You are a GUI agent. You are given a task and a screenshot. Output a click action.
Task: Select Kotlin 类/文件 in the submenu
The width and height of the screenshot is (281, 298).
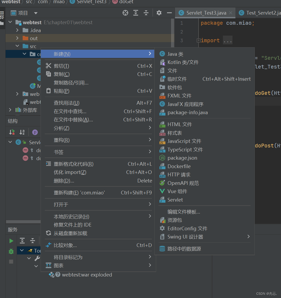[x=205, y=62]
